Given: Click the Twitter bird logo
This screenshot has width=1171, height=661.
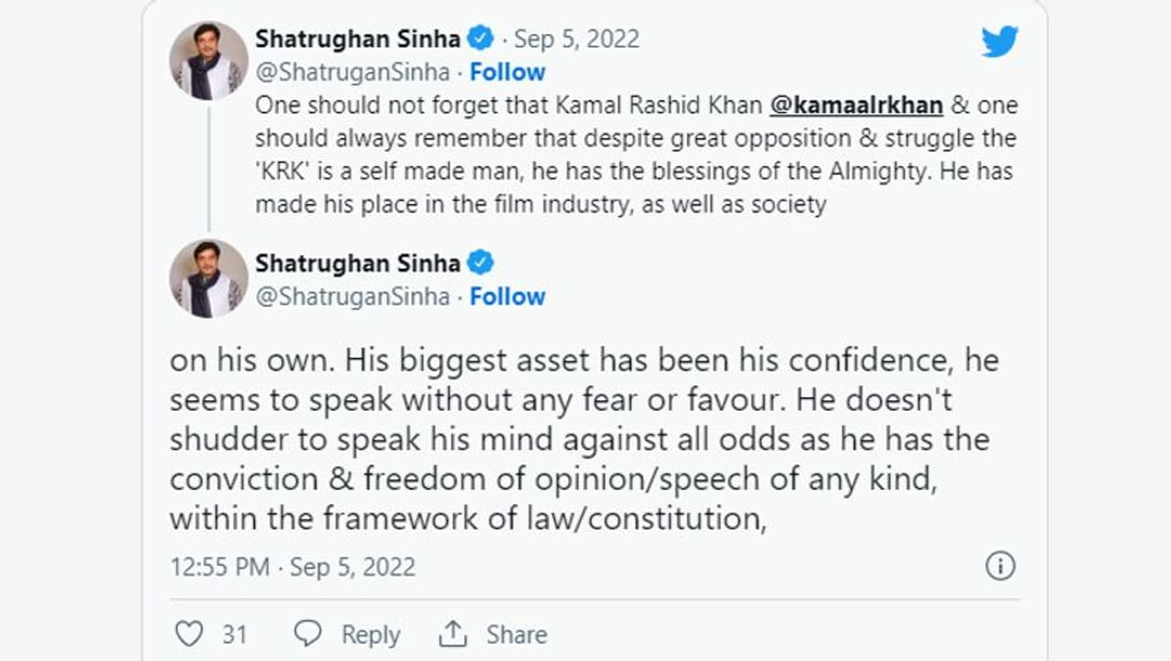Looking at the screenshot, I should (999, 41).
